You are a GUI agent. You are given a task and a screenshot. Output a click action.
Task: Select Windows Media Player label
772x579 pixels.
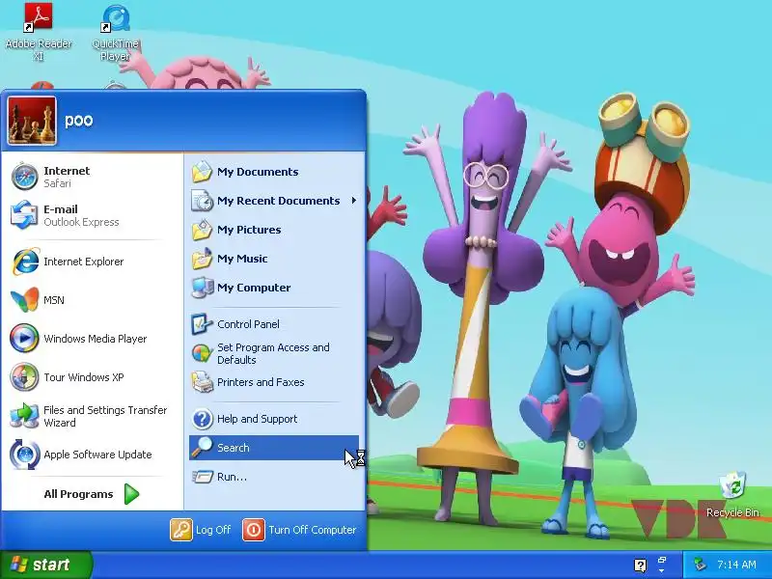95,339
